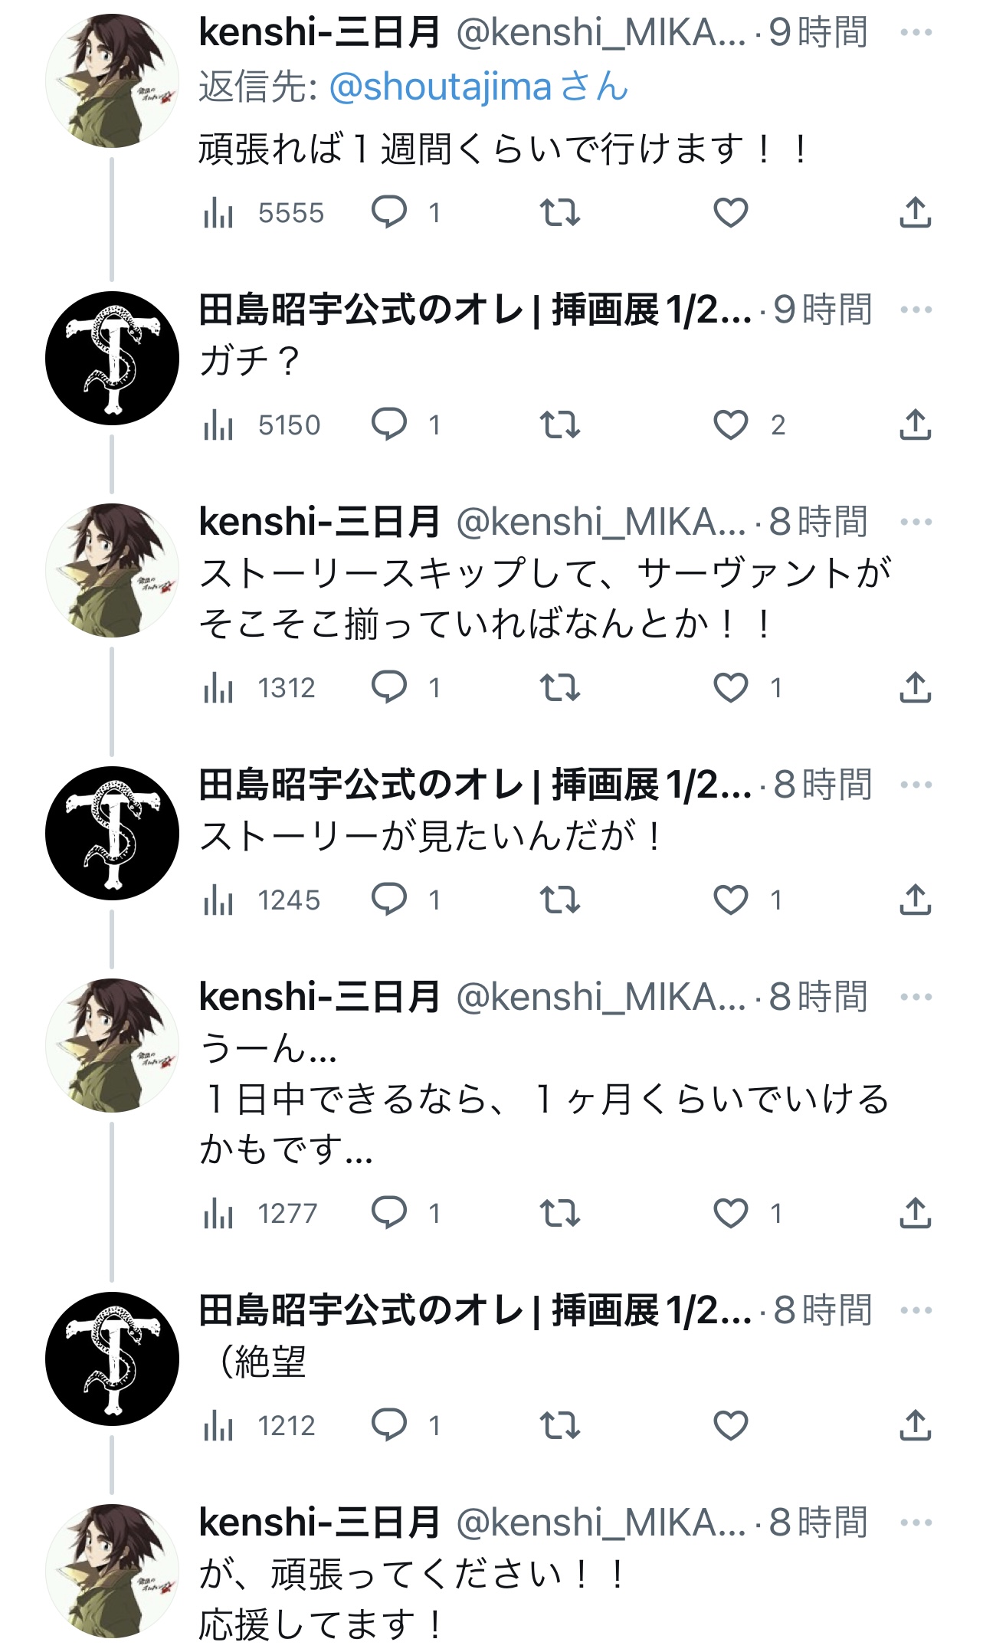Like the ストーリーが見たいんだが！ tweet
This screenshot has width=983, height=1652.
[x=730, y=900]
